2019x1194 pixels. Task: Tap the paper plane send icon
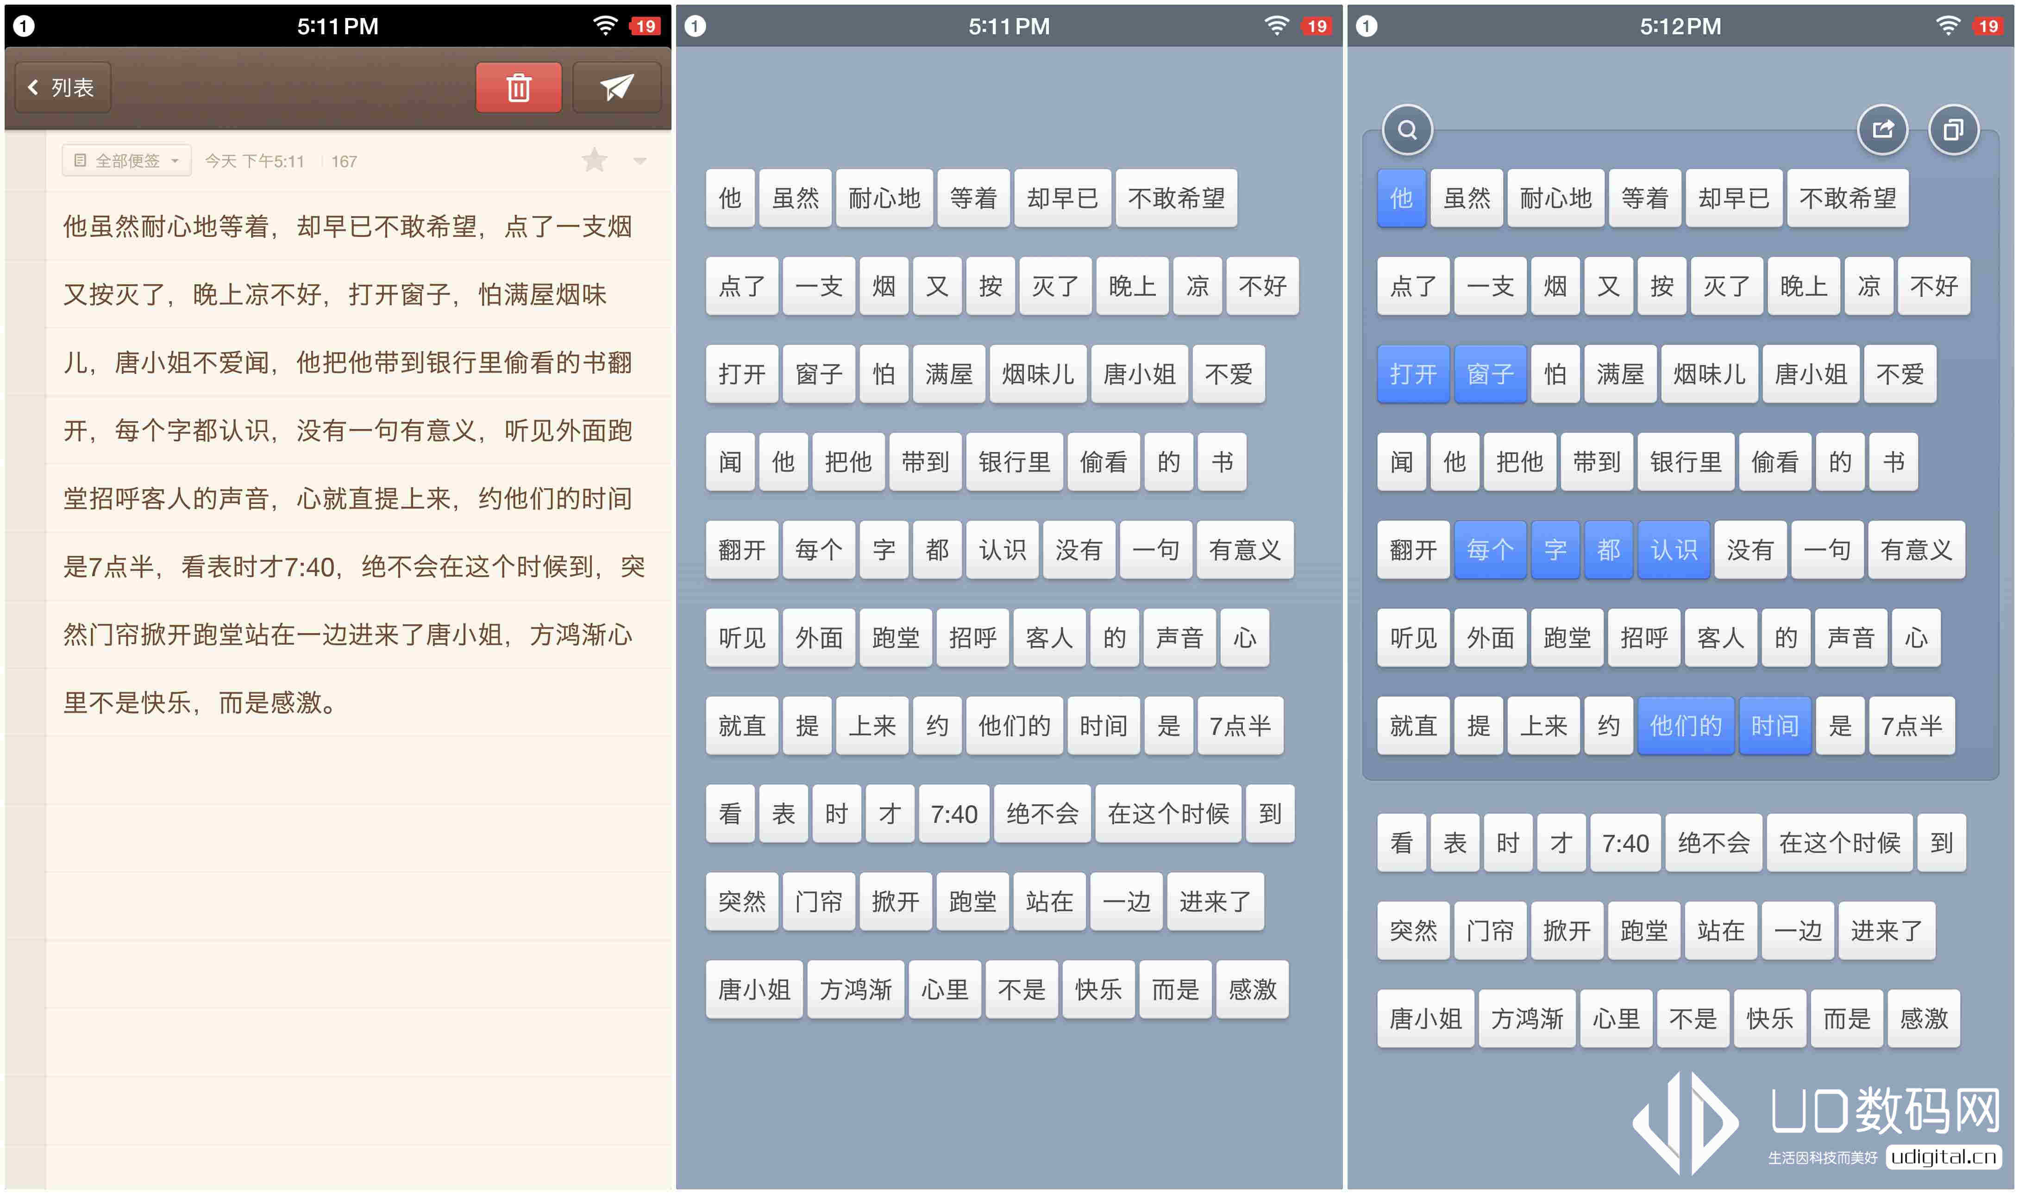click(617, 87)
